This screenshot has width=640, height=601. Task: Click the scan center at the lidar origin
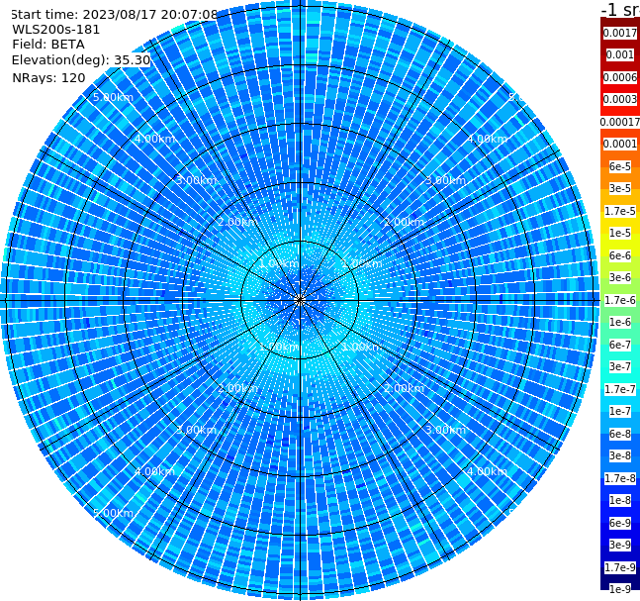click(x=300, y=301)
